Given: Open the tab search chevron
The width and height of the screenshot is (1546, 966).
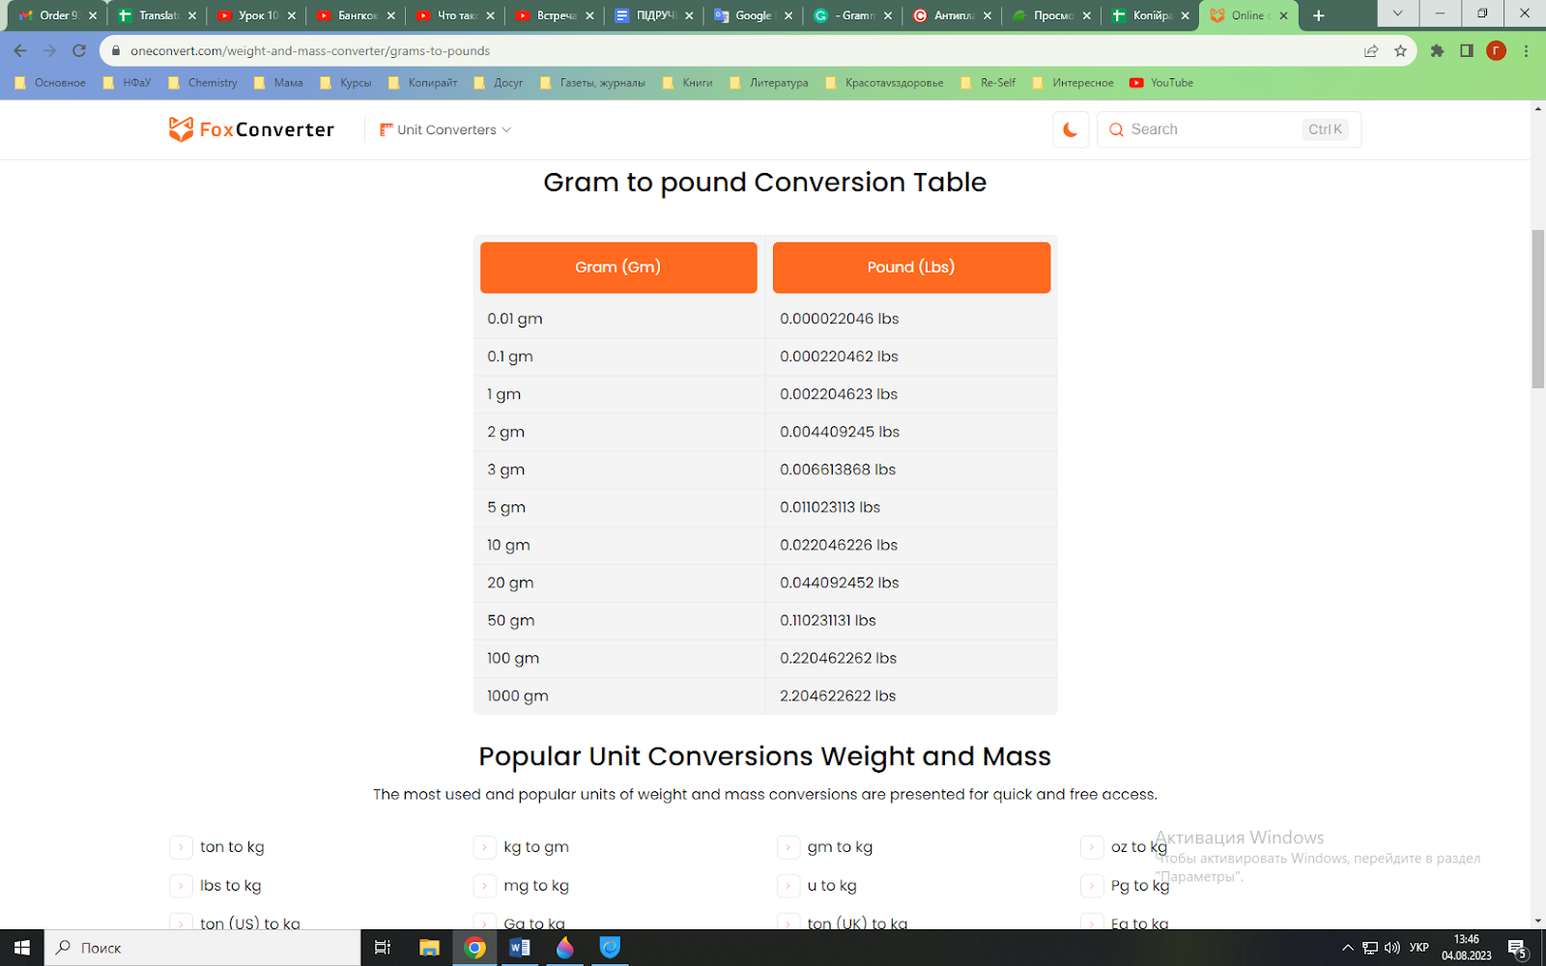Looking at the screenshot, I should (1397, 14).
